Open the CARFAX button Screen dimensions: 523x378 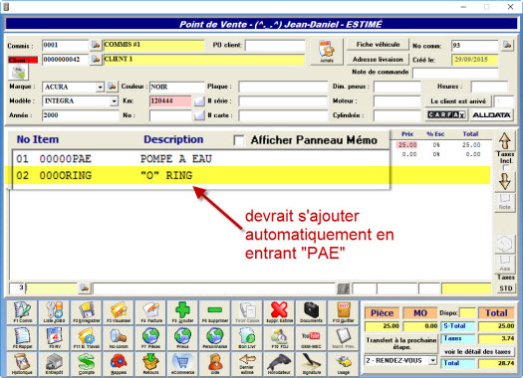(446, 115)
